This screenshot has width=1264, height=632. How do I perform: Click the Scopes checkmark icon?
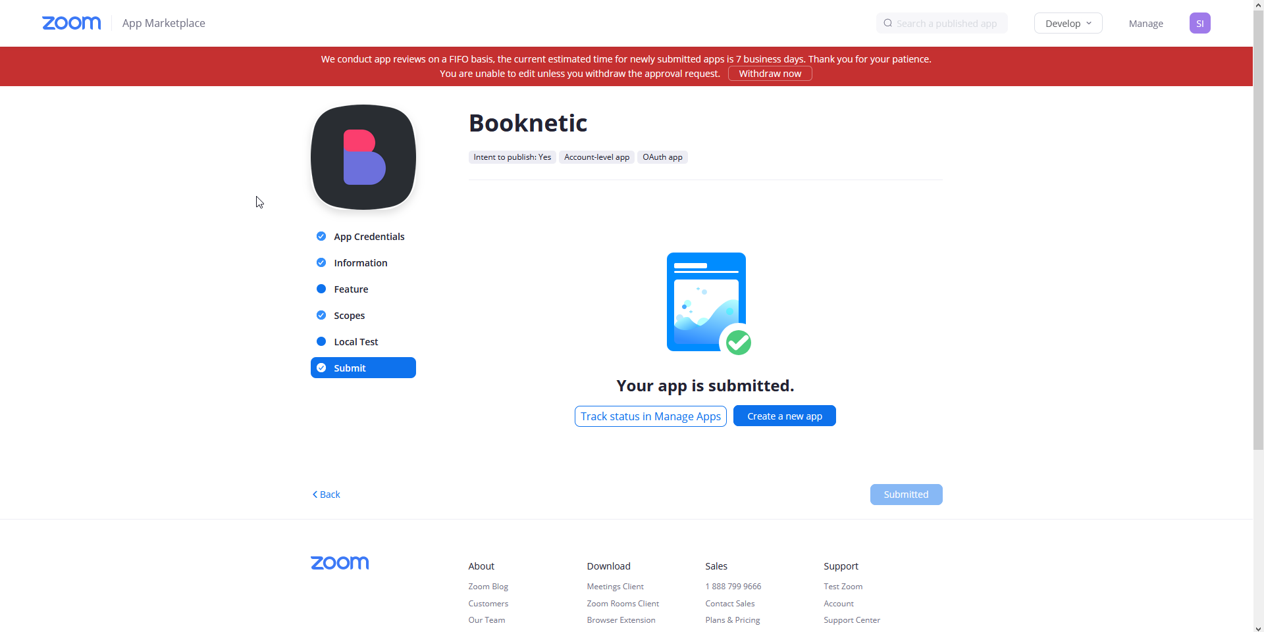pos(321,315)
